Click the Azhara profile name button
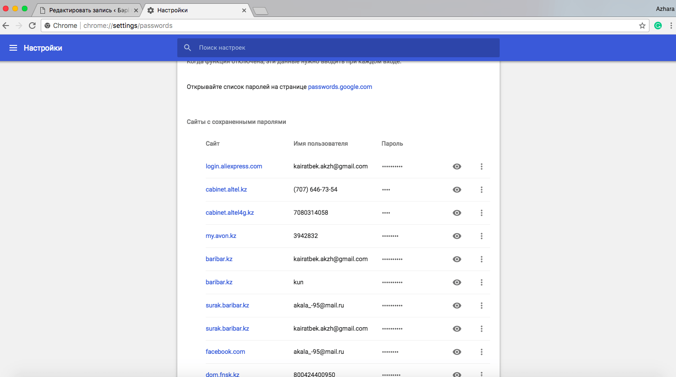This screenshot has width=676, height=377. 666,9
